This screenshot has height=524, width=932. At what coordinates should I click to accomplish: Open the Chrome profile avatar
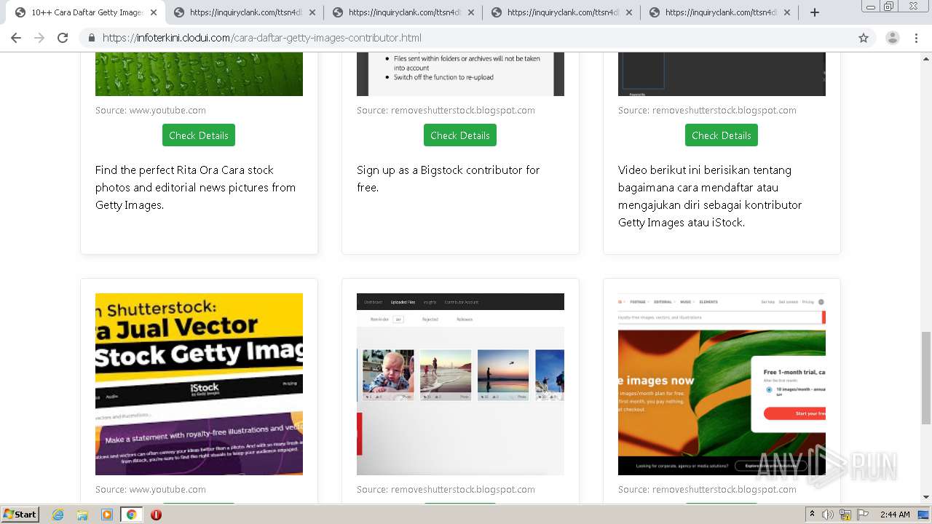[x=893, y=38]
